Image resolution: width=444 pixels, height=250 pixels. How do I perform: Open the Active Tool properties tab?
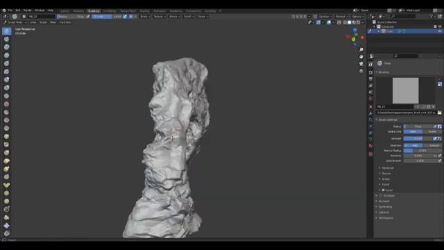pyautogui.click(x=370, y=65)
